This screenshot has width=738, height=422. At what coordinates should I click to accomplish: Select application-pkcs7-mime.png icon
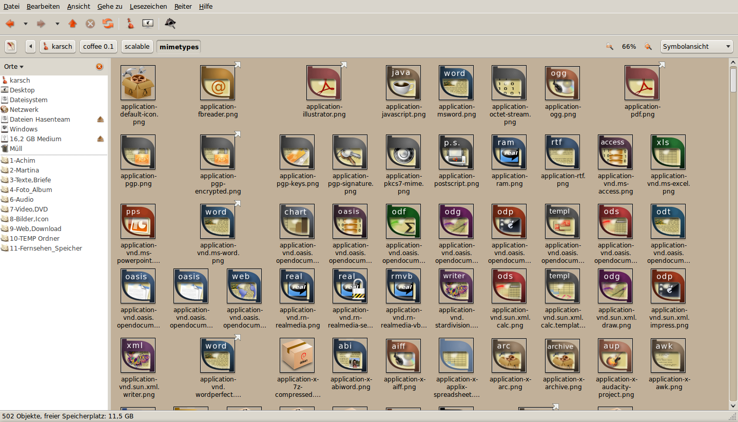click(x=403, y=152)
